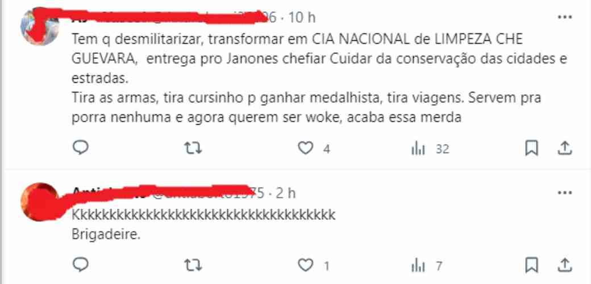This screenshot has height=284, width=591.
Task: Share the Brigadeire reply
Action: tap(565, 266)
